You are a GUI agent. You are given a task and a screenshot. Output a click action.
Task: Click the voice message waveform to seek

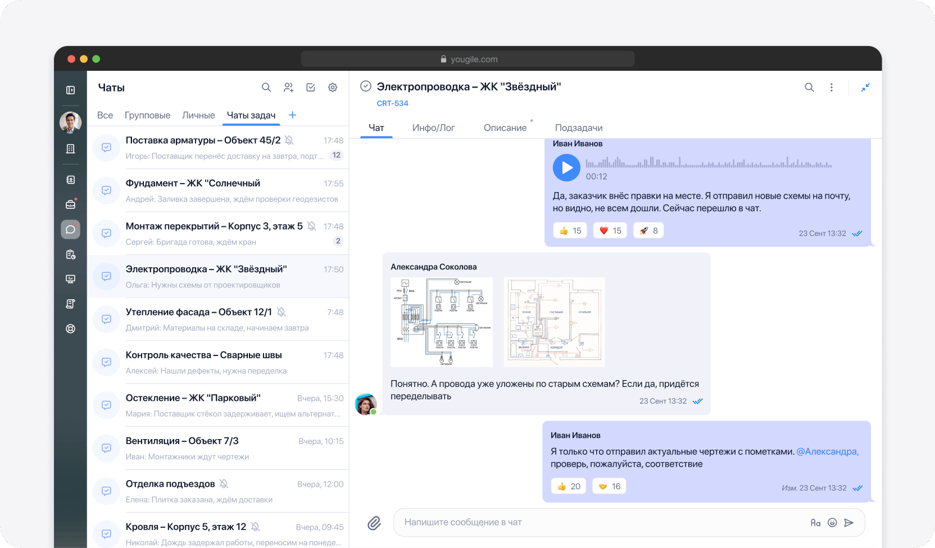[x=708, y=163]
